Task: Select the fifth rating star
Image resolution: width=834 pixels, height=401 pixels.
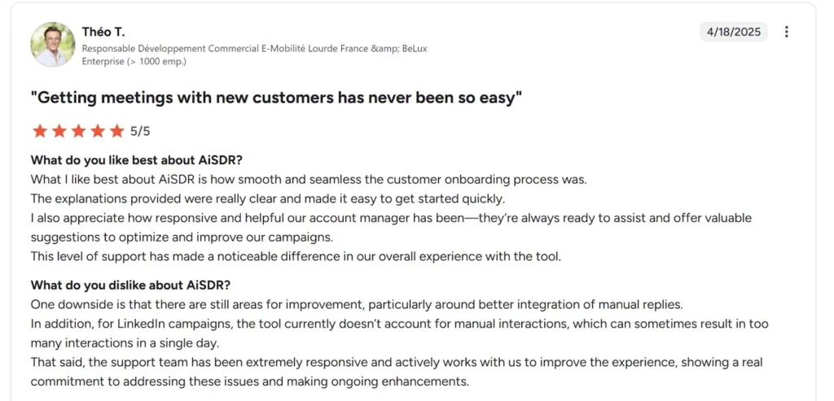Action: tap(116, 131)
